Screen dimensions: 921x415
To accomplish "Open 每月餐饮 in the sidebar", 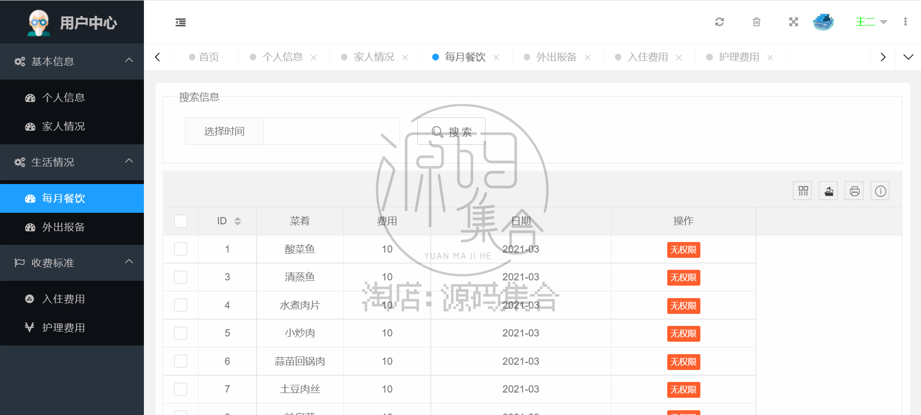I will pyautogui.click(x=72, y=198).
